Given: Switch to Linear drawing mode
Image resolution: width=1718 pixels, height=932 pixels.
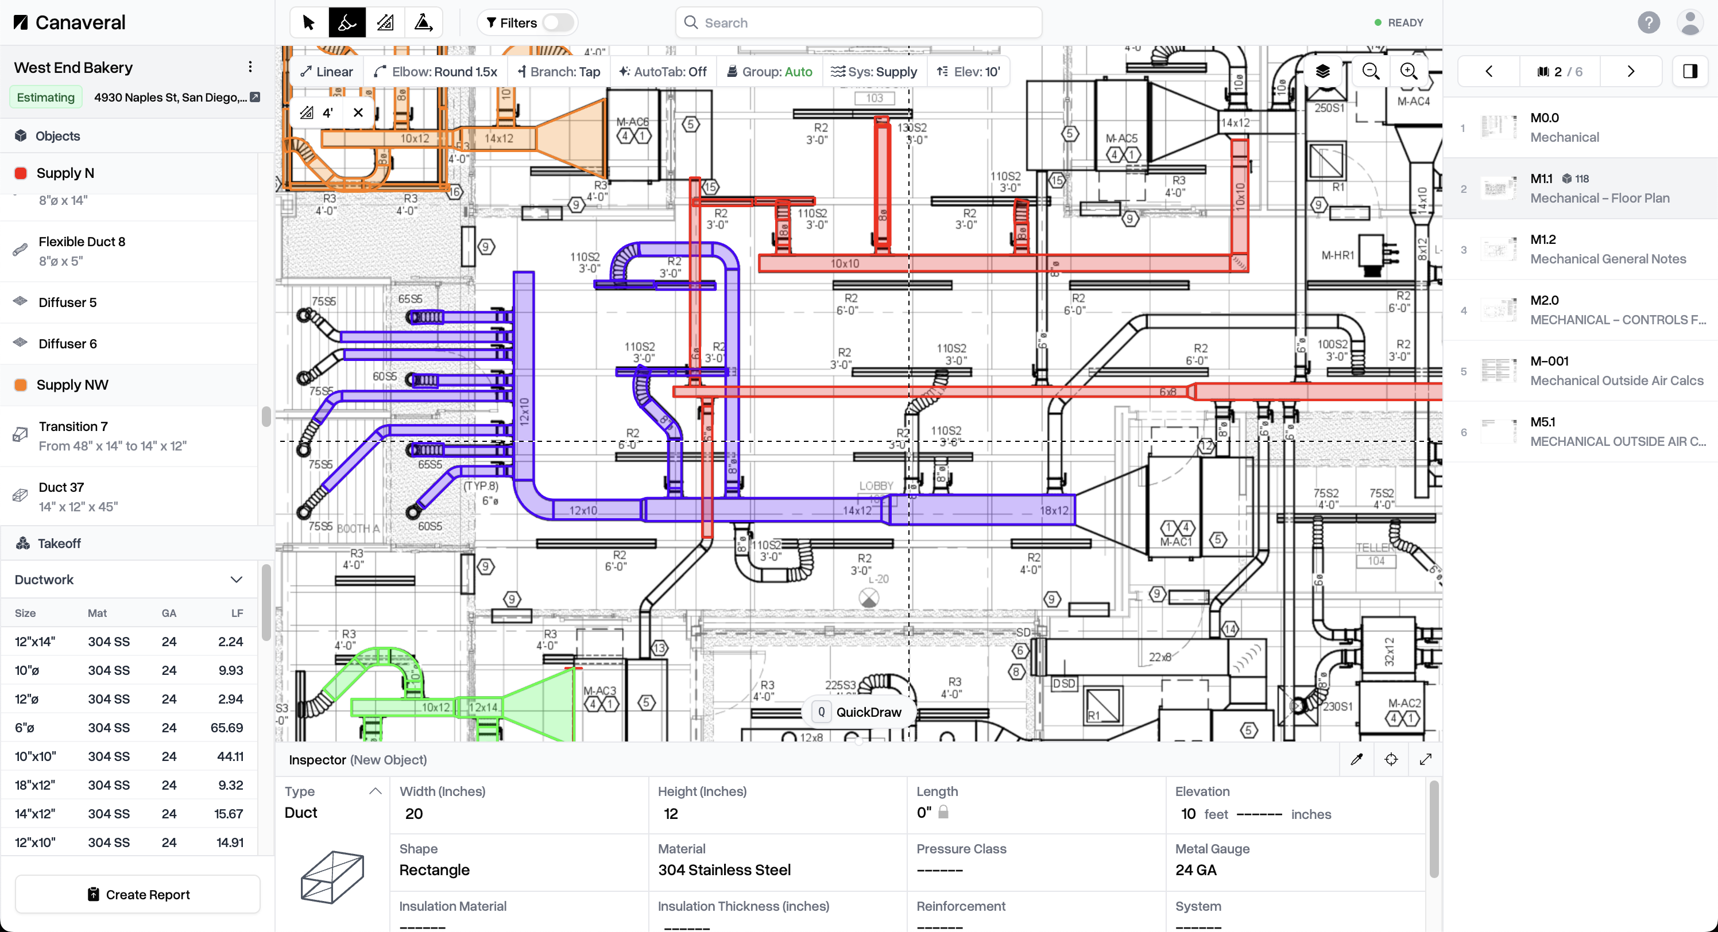Looking at the screenshot, I should click(x=326, y=71).
